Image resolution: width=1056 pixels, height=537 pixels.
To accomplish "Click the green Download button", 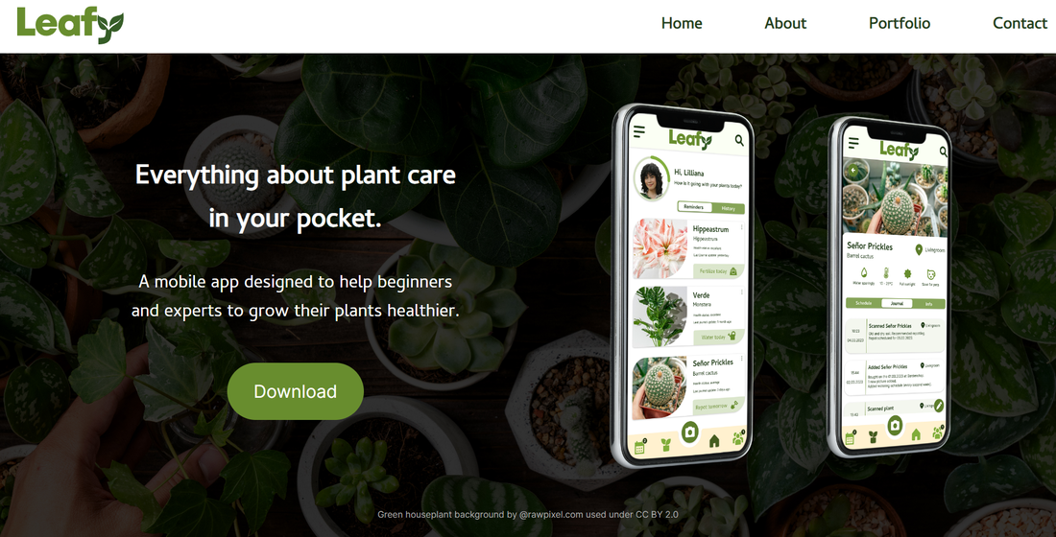I will [295, 391].
